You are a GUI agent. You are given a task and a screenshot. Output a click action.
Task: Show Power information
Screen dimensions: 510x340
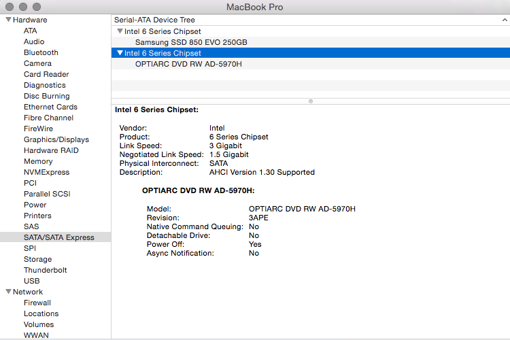click(35, 205)
